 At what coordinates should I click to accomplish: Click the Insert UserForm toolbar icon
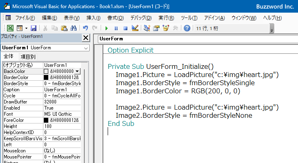(x=20, y=29)
